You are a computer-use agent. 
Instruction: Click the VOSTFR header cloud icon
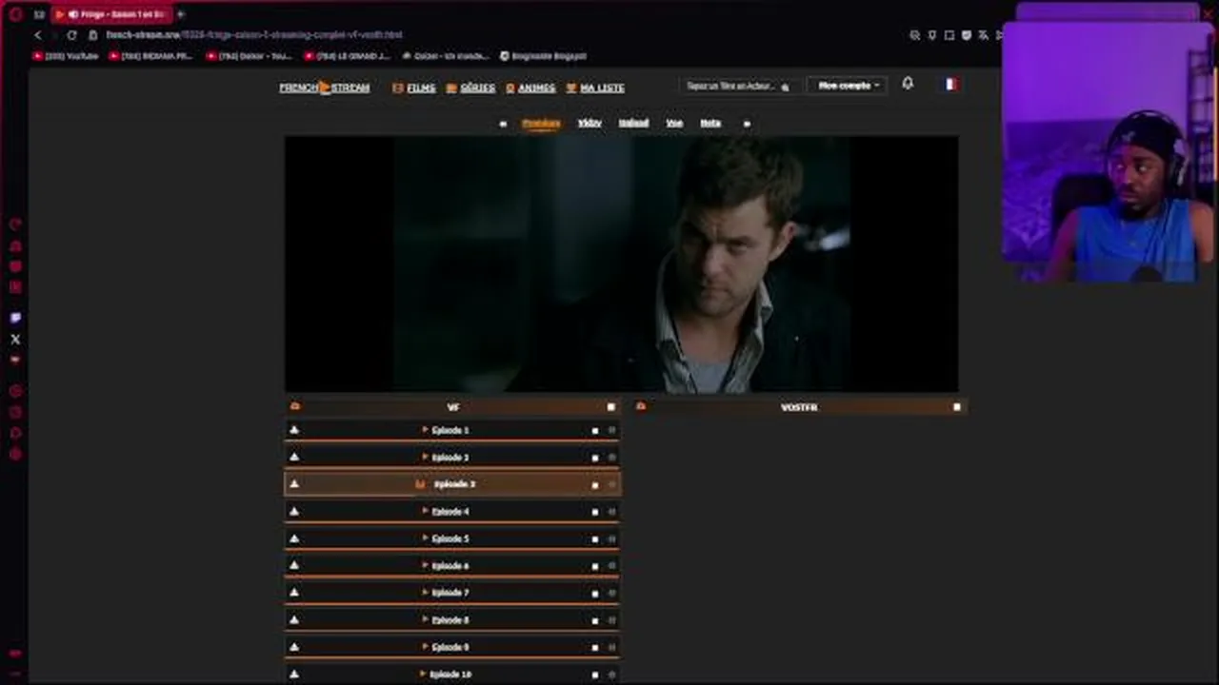(641, 406)
